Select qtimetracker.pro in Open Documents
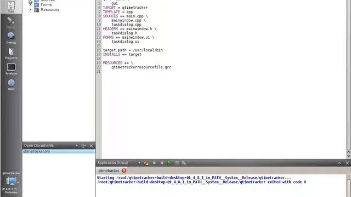 coord(59,151)
